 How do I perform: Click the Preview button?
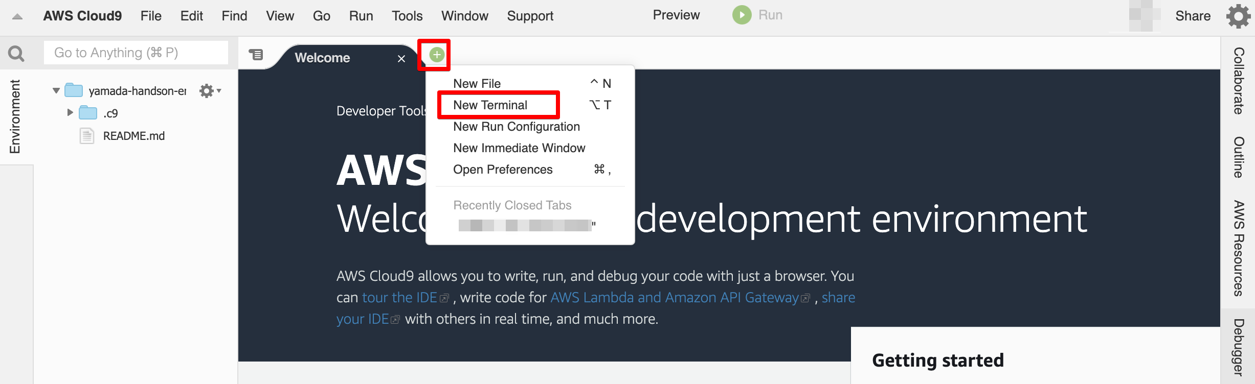coord(676,15)
